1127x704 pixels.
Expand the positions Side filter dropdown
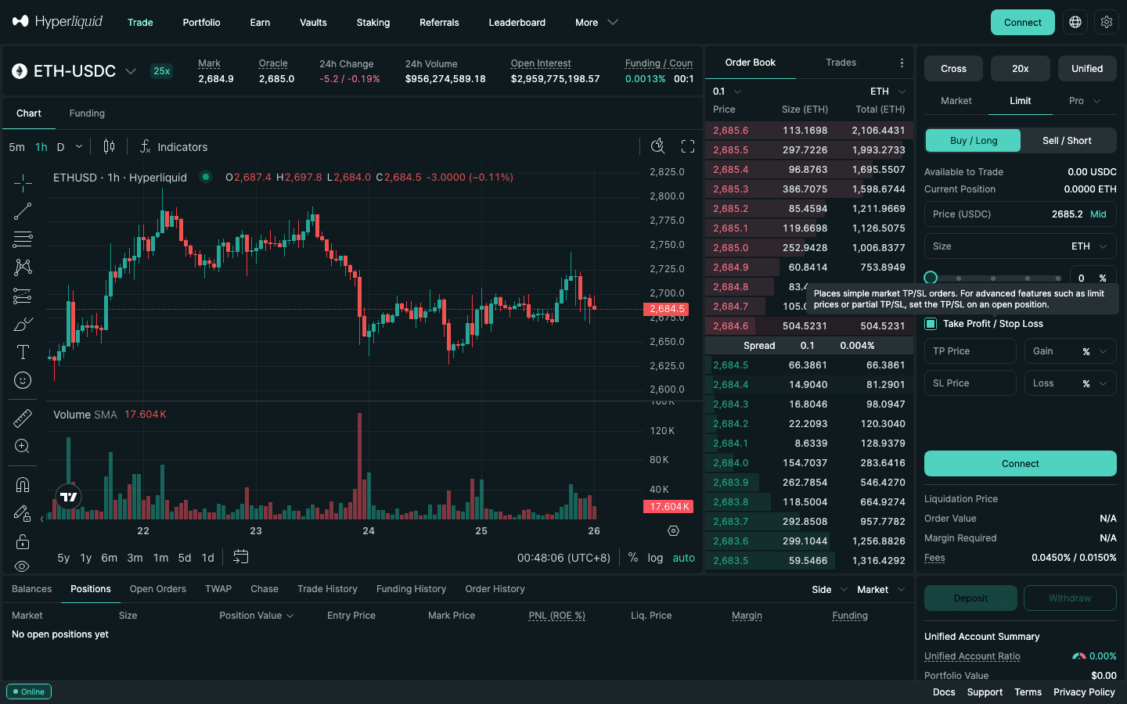pyautogui.click(x=830, y=590)
